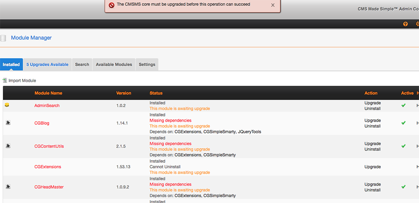
Task: Click the Module Manager database icon
Action: [3, 38]
